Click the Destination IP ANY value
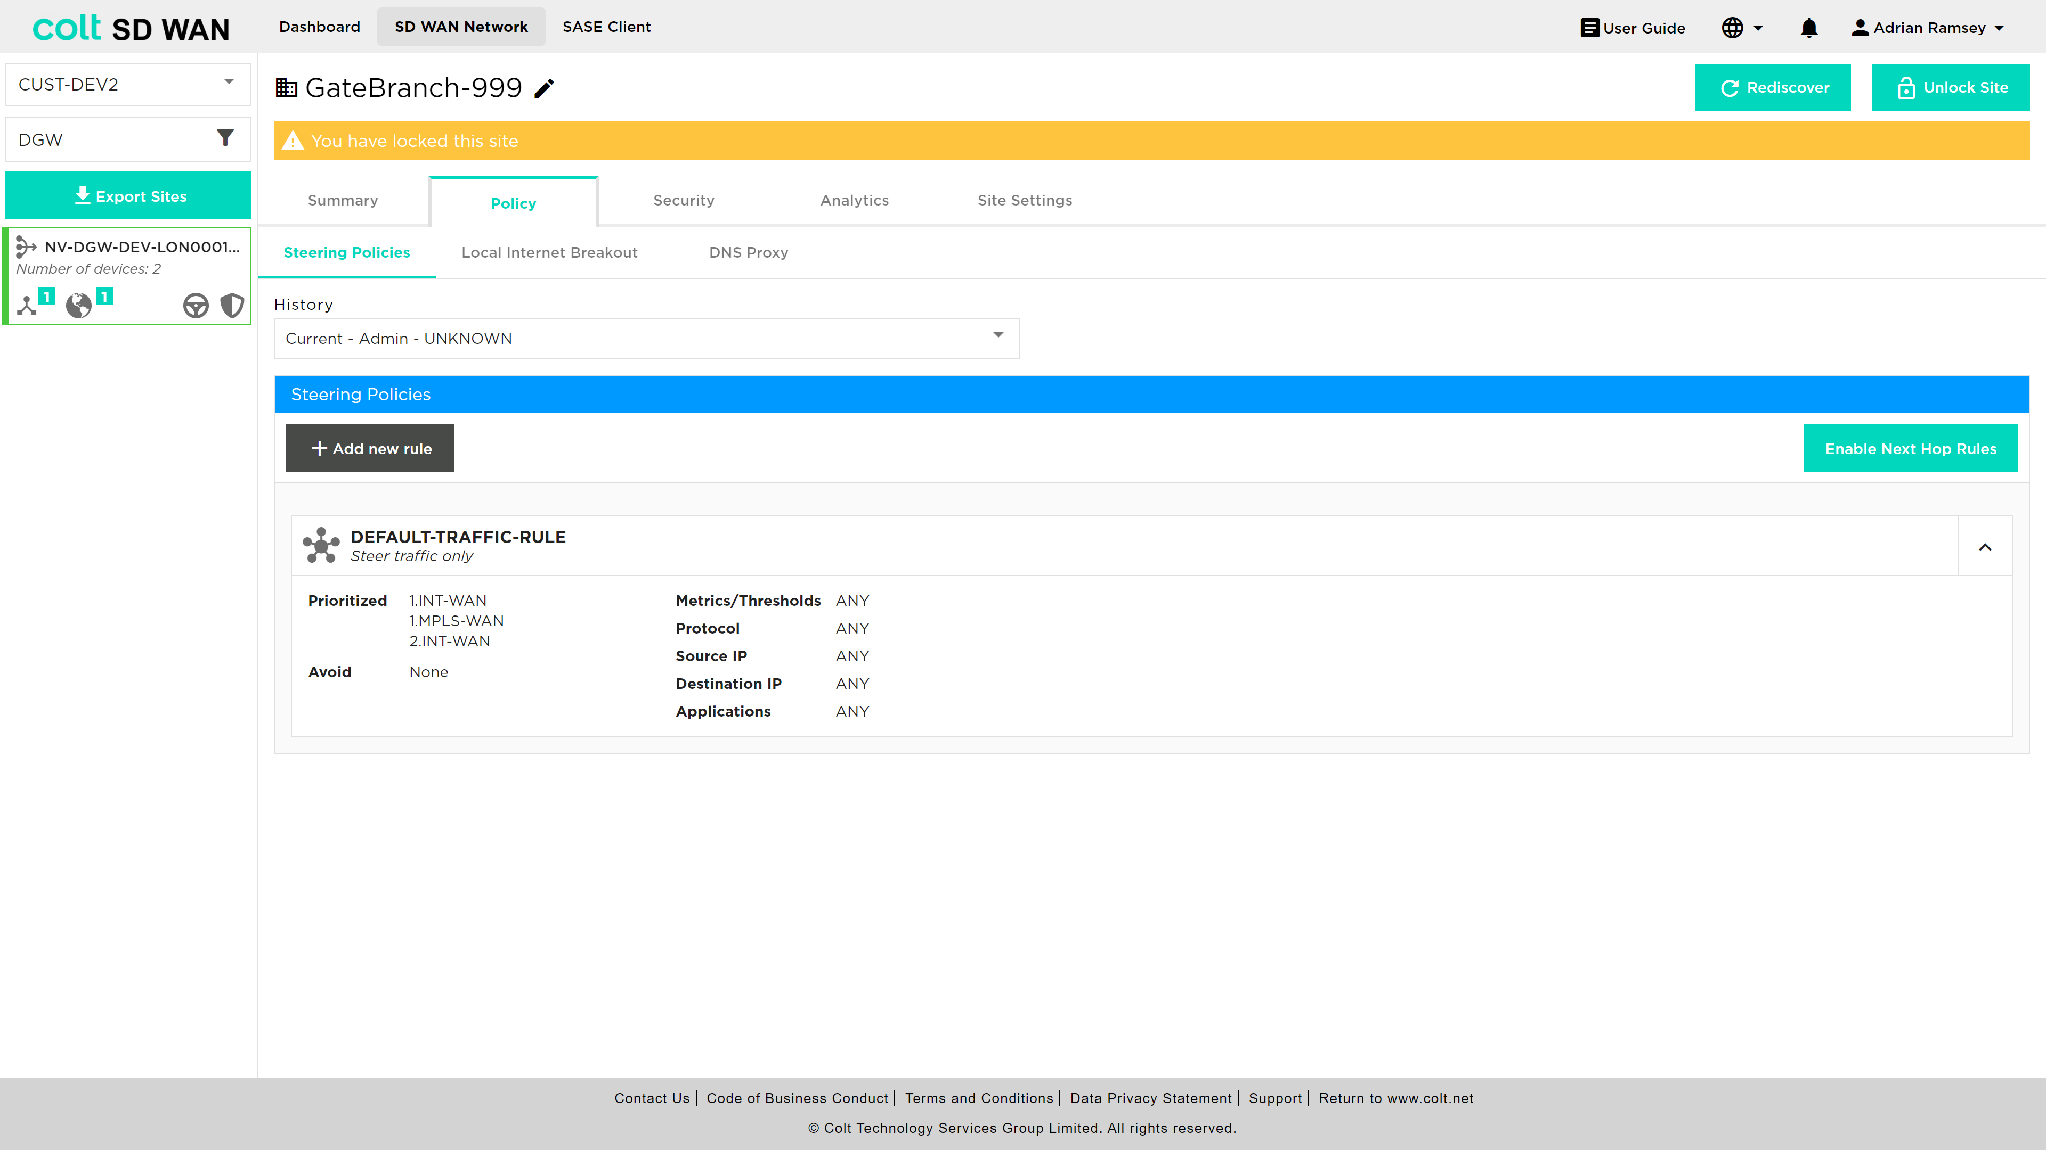Image resolution: width=2046 pixels, height=1150 pixels. pyautogui.click(x=852, y=683)
